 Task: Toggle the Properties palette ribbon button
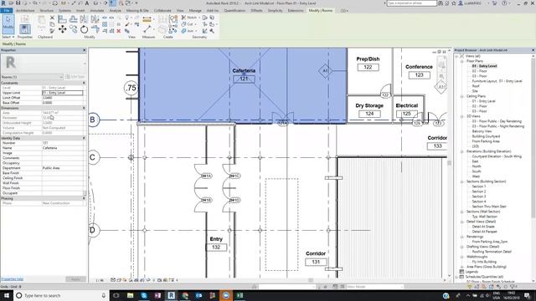(x=24, y=29)
